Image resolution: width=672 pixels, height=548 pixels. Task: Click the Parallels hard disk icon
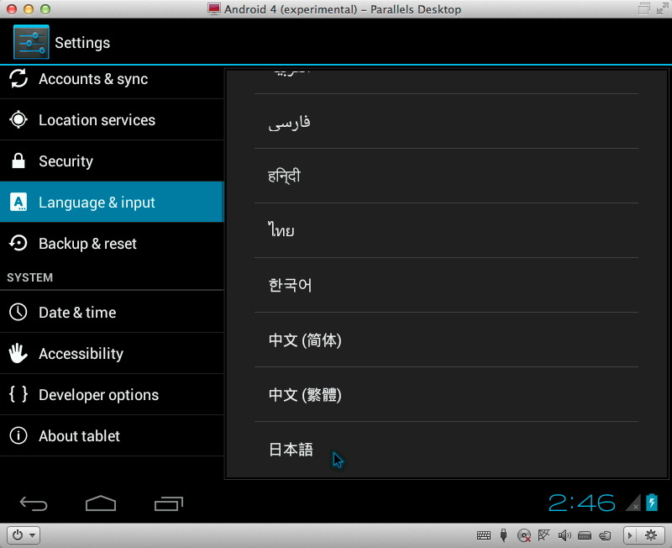[x=585, y=535]
